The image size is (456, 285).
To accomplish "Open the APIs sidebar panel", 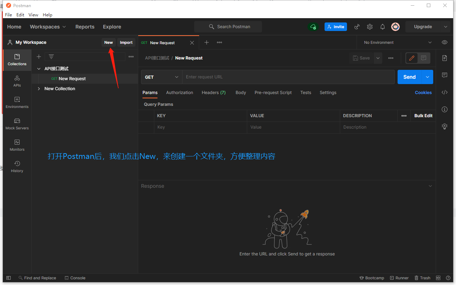I will tap(17, 81).
